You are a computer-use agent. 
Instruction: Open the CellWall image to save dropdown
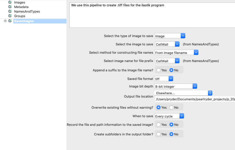tap(177, 44)
